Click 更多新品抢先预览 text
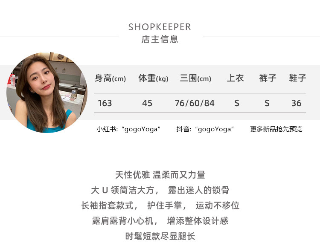 [276, 129]
